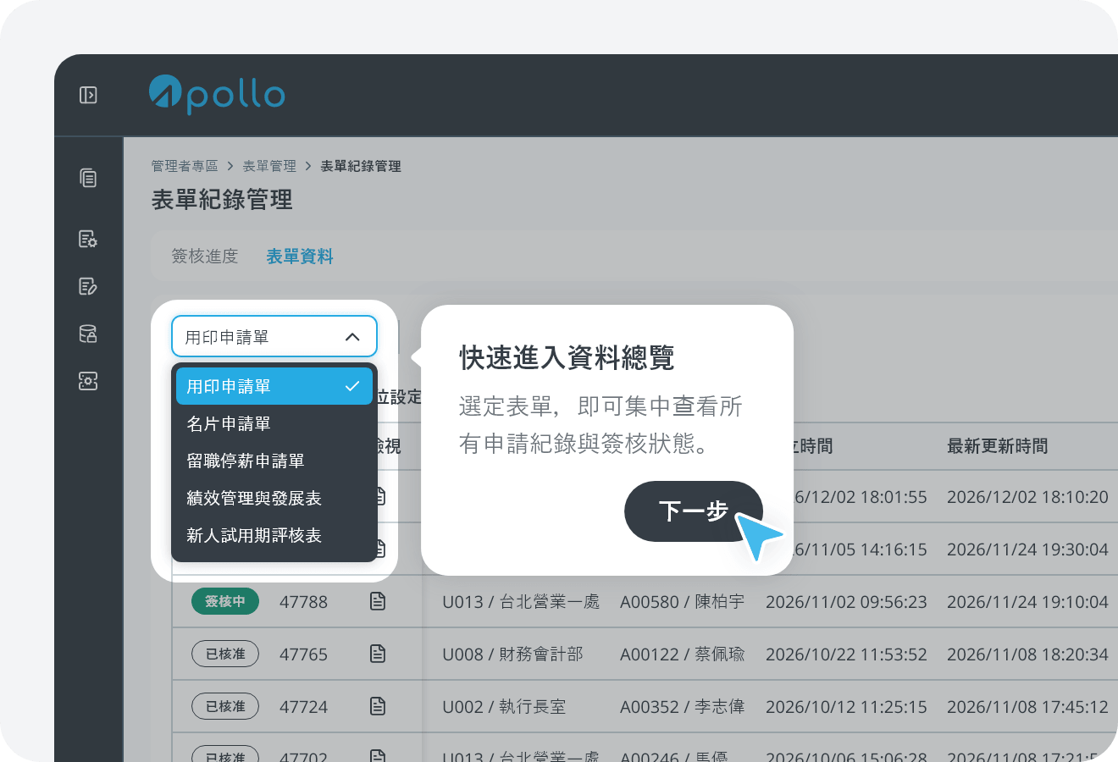The height and width of the screenshot is (762, 1118).
Task: Click 2026/11/24 19:10:04 update time
Action: [x=1027, y=602]
